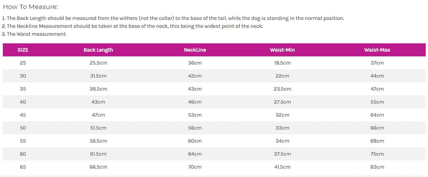Click the 83cm waist-max cell

pyautogui.click(x=377, y=167)
